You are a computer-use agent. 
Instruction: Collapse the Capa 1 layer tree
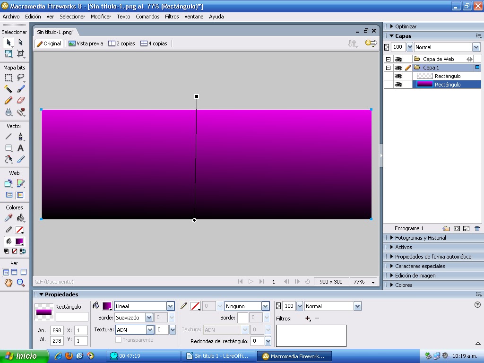tap(389, 68)
